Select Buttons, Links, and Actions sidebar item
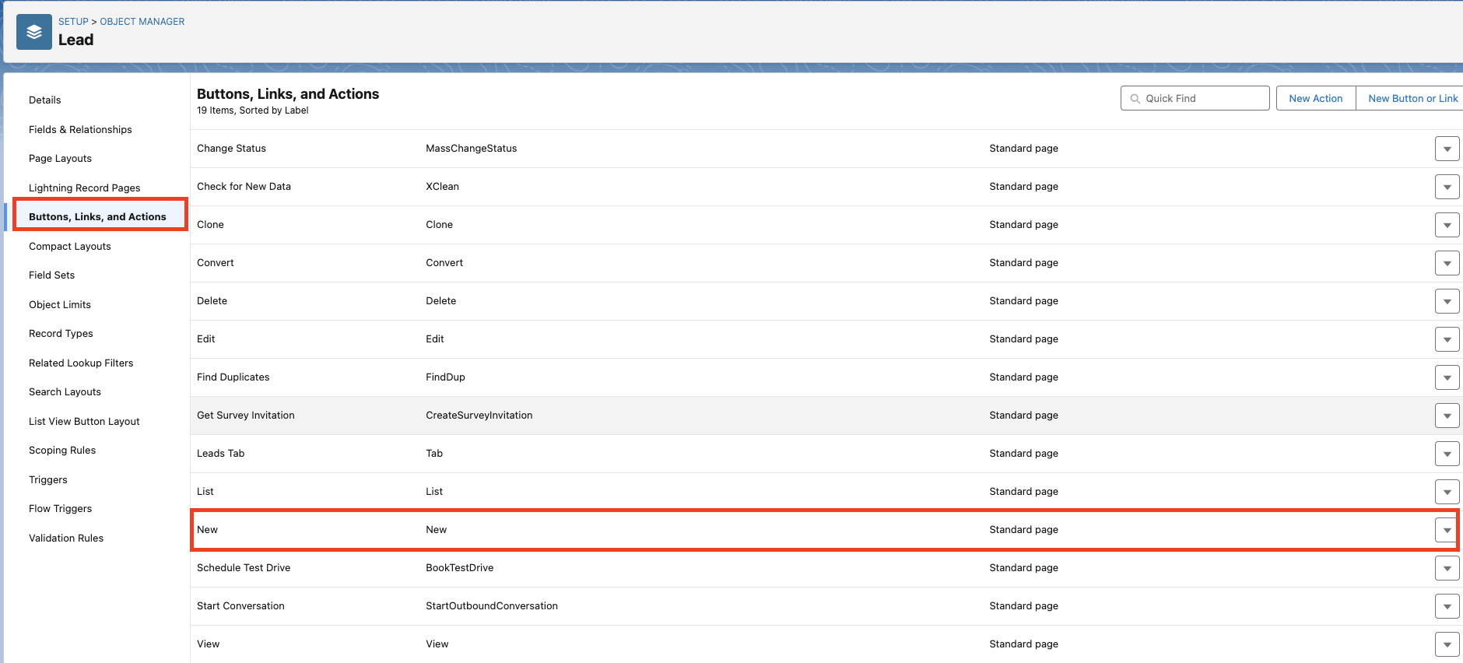 [x=97, y=217]
